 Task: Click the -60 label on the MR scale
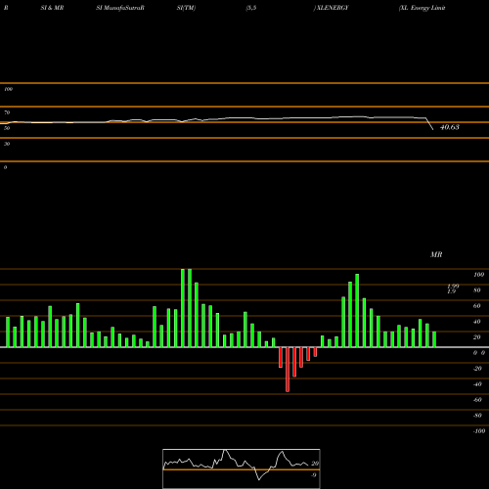(x=477, y=400)
